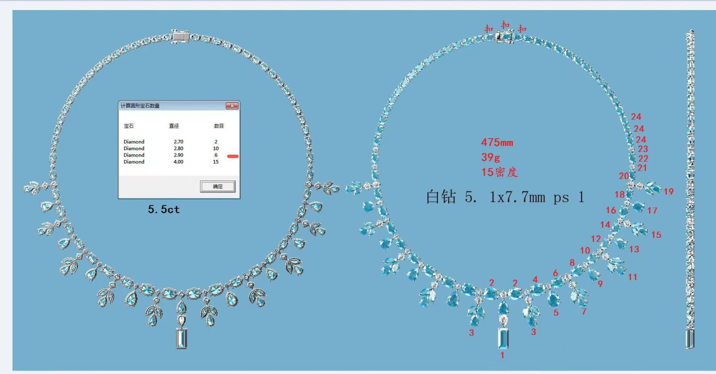This screenshot has width=716, height=374.
Task: Click the rectangular pendant above red number 1
Action: pyautogui.click(x=504, y=339)
